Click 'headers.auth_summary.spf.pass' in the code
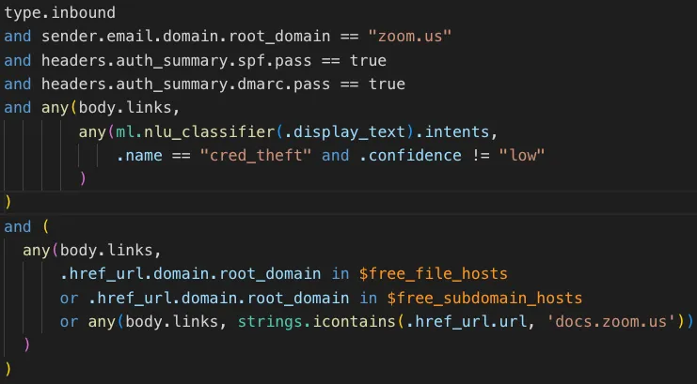The width and height of the screenshot is (697, 384). (x=177, y=60)
